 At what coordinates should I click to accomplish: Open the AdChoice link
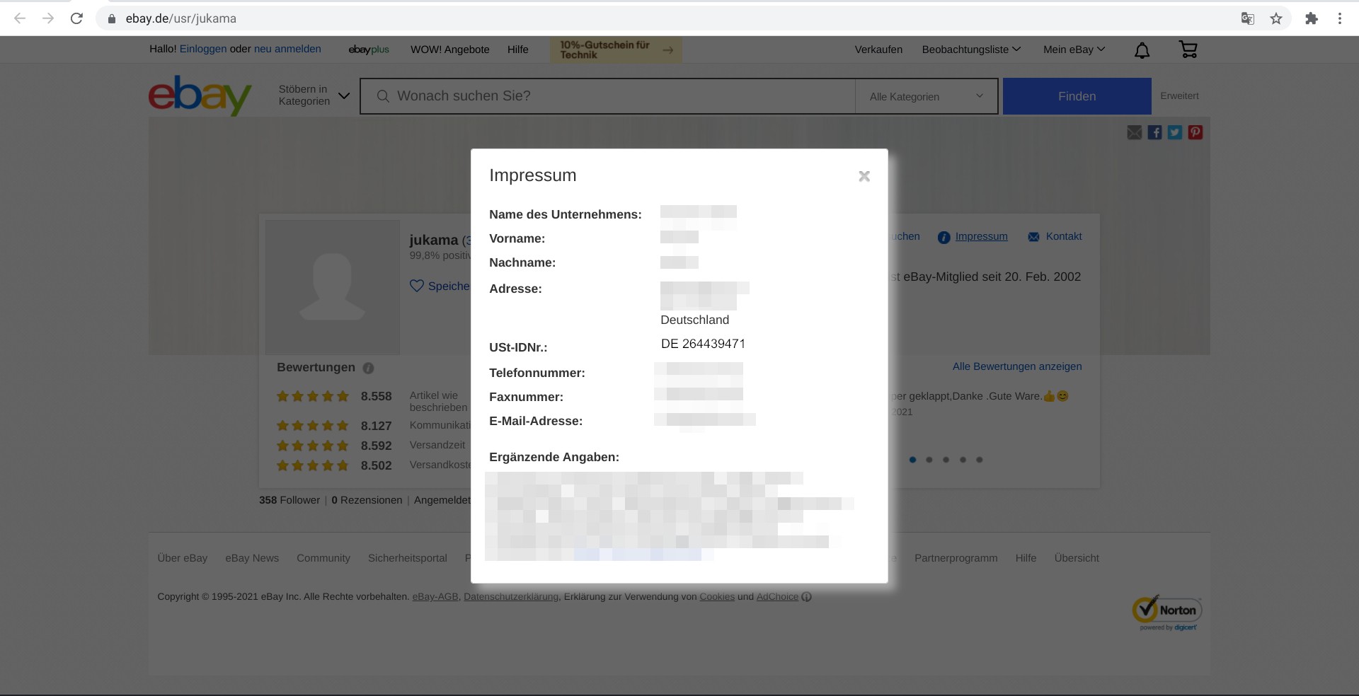coord(777,597)
